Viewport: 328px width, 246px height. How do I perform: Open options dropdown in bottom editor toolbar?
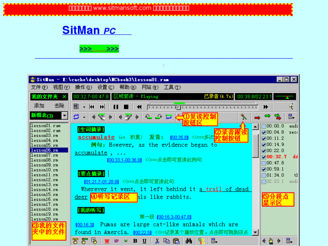click(214, 241)
